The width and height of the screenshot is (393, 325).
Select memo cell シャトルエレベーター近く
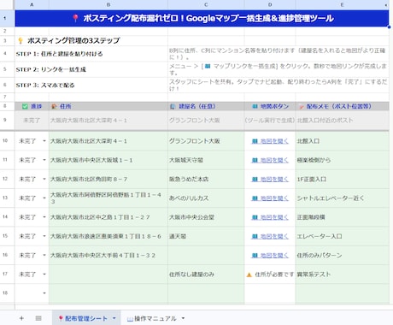[342, 198]
